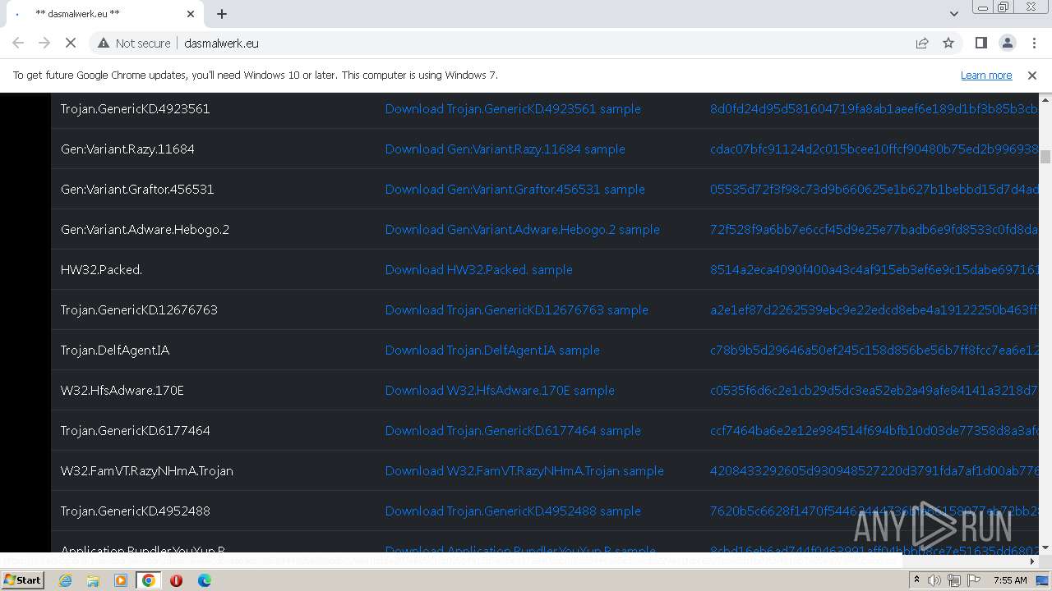Select the HW32.Packed. name cell
This screenshot has height=591, width=1052.
[x=101, y=269]
